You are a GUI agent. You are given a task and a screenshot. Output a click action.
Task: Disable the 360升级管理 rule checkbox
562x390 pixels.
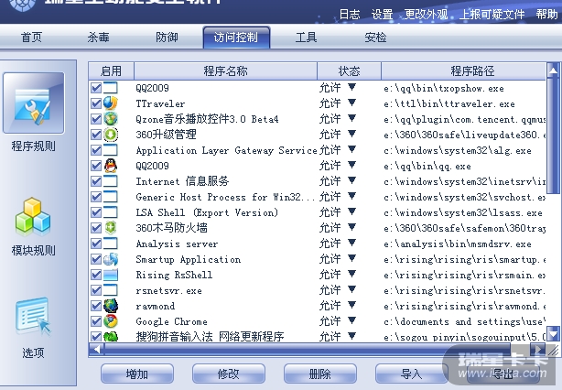point(96,135)
